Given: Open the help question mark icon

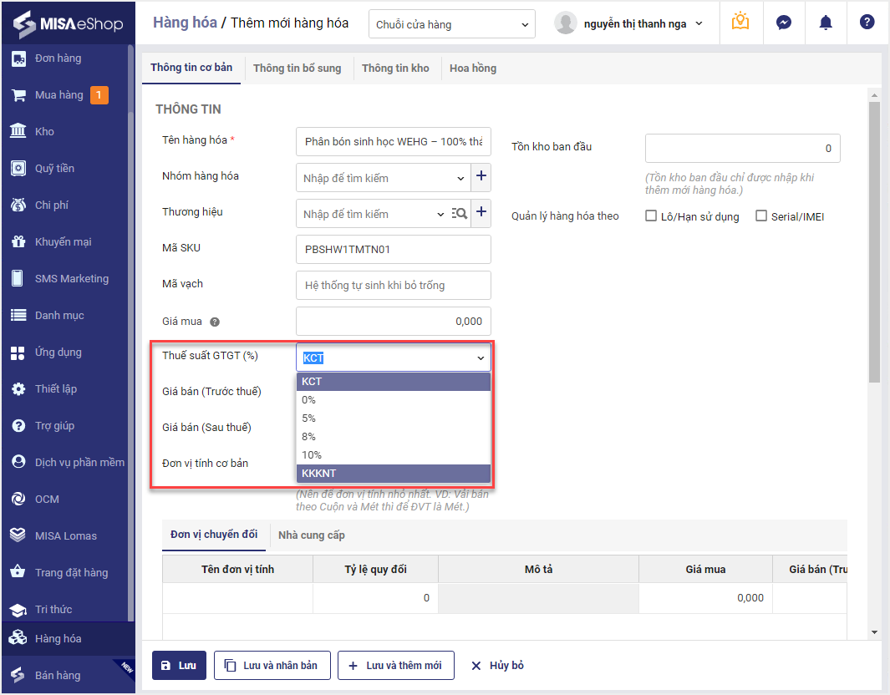Looking at the screenshot, I should point(867,23).
